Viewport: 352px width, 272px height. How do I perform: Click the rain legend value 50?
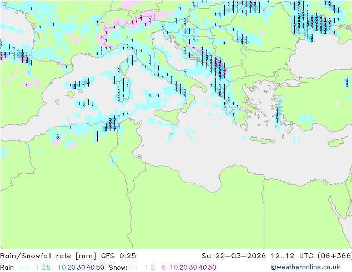pos(100,268)
